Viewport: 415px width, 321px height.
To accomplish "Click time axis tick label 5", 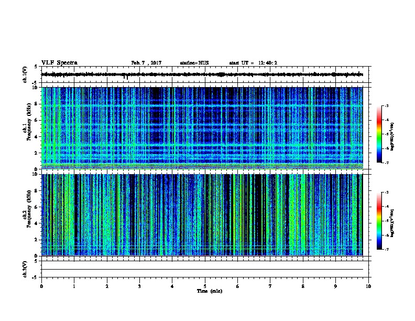I will (x=205, y=286).
